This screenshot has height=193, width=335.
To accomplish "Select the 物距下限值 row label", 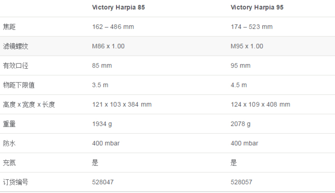I will pos(19,85).
